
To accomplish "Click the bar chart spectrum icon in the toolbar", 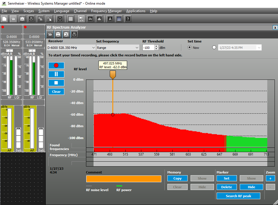I will 99,19.
